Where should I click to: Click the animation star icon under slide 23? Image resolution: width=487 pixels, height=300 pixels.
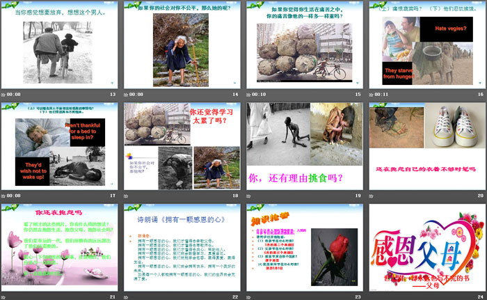point(248,297)
